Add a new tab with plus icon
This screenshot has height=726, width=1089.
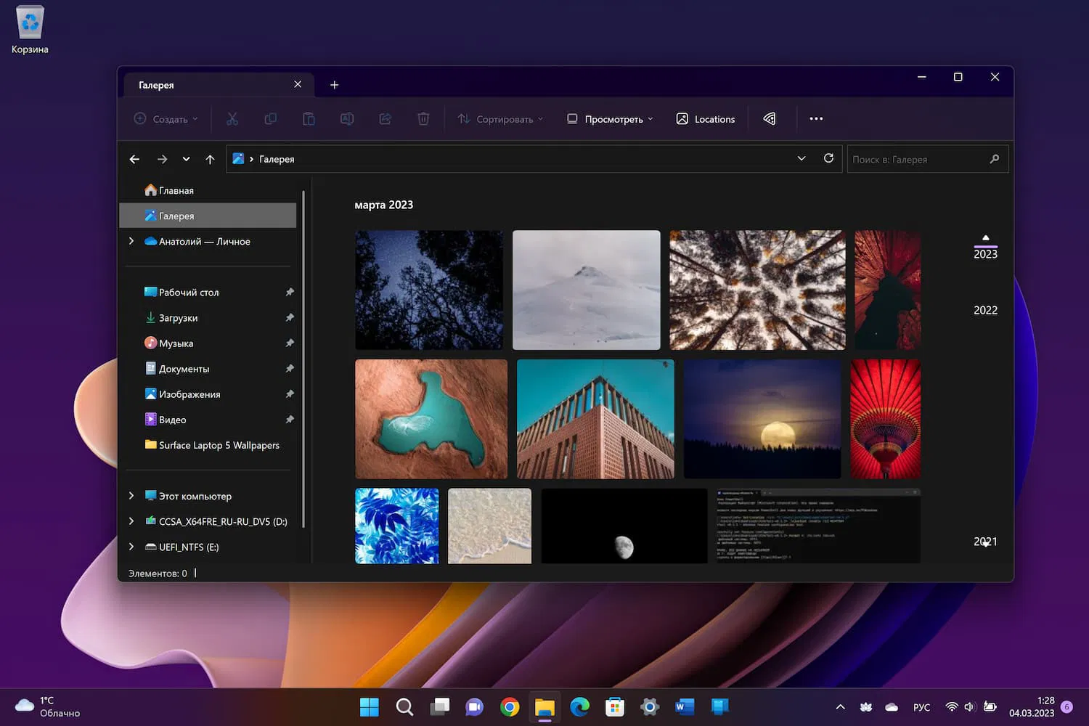[334, 85]
